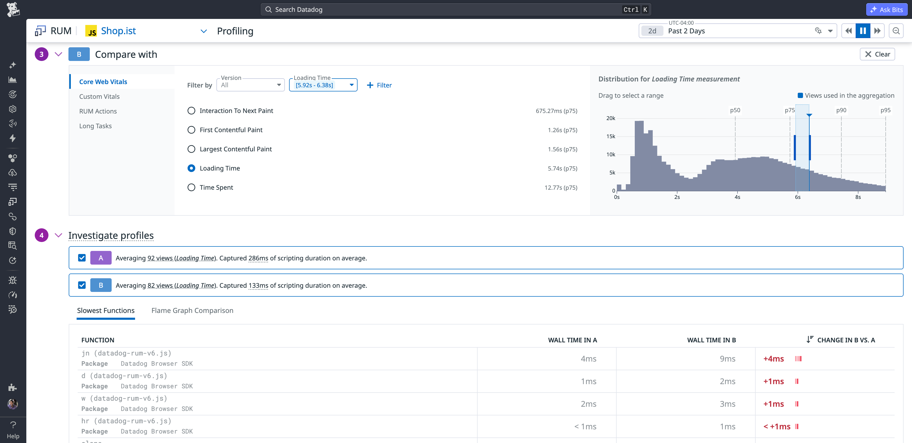Open the stacked lines logs sidebar icon

pyautogui.click(x=13, y=187)
